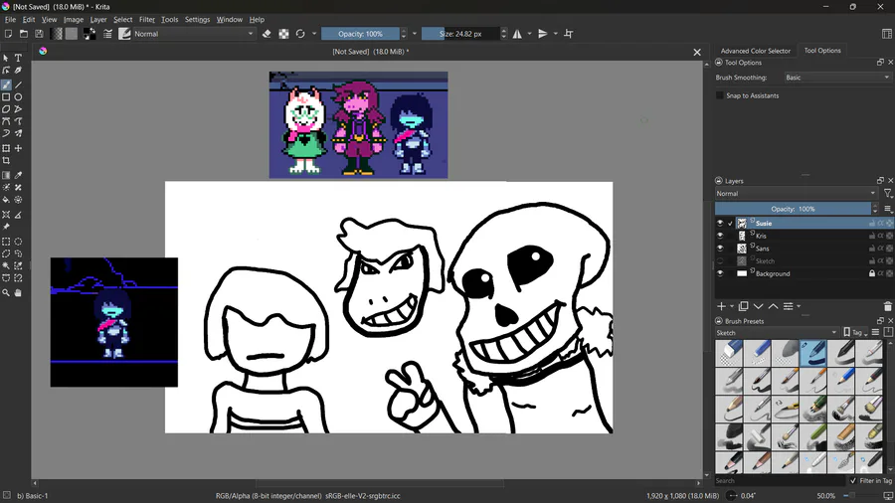
Task: Select the Fill bucket tool
Action: pyautogui.click(x=6, y=200)
